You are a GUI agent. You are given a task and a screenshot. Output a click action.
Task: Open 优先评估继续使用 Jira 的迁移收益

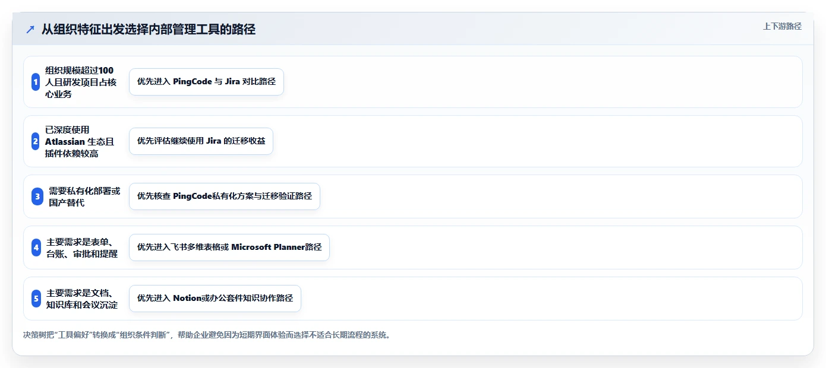pos(201,141)
